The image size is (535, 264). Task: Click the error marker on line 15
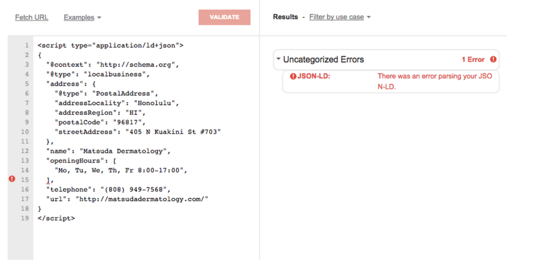(x=12, y=178)
